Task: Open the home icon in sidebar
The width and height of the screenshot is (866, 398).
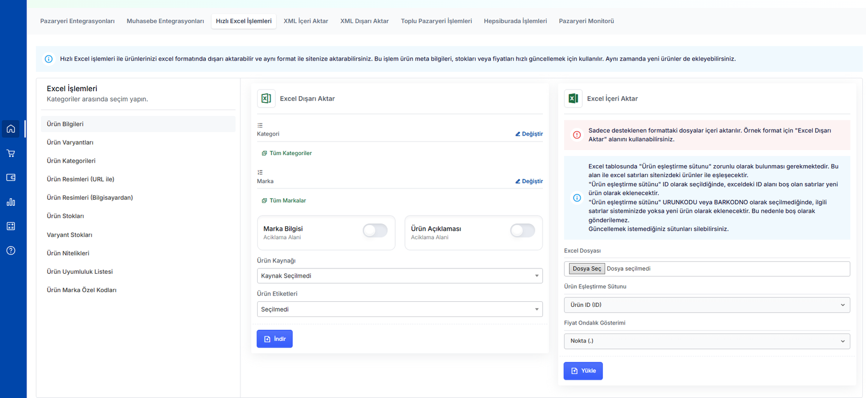Action: [x=11, y=129]
